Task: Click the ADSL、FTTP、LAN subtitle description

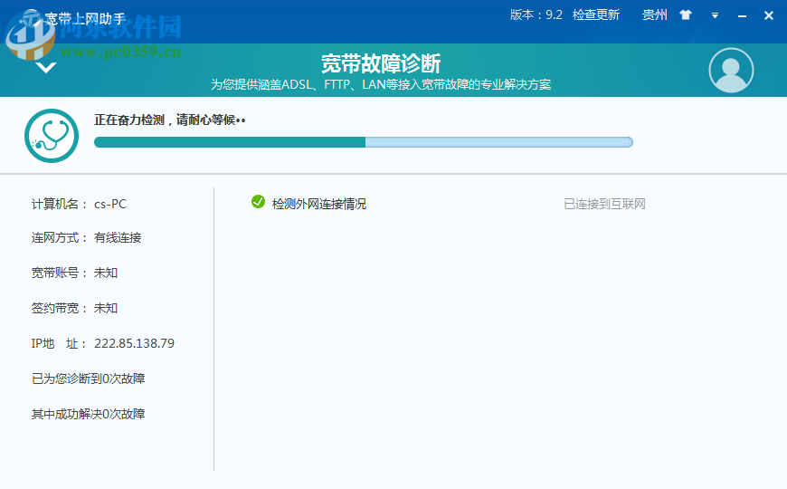Action: click(x=381, y=84)
